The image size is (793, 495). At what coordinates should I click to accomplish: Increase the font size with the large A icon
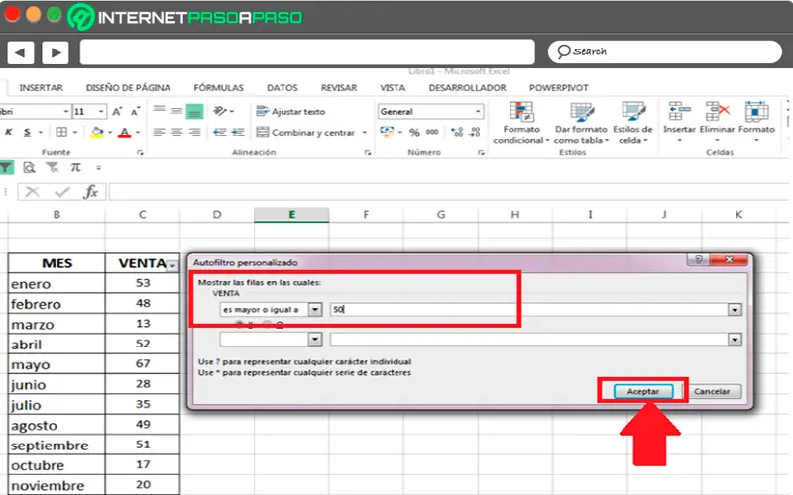tap(117, 112)
